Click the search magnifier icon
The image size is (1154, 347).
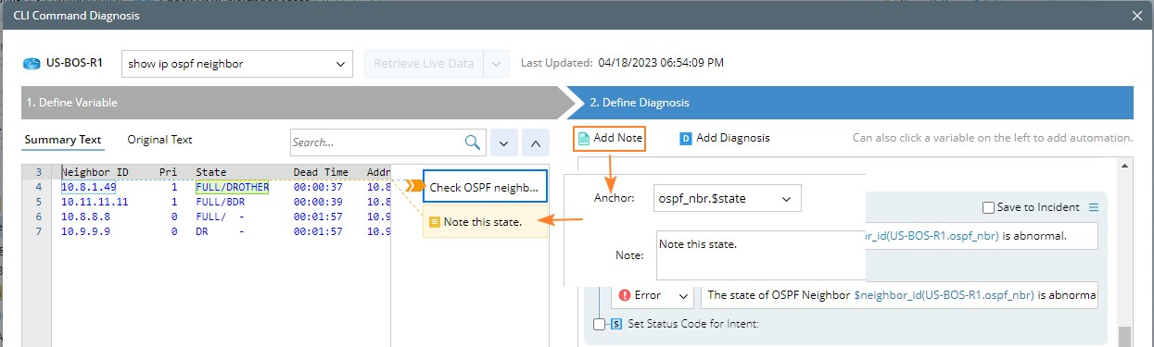473,143
